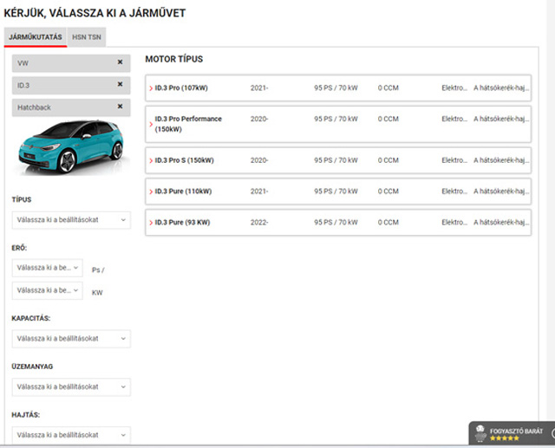
Task: Remove the Hatchback body filter
Action: pyautogui.click(x=120, y=106)
